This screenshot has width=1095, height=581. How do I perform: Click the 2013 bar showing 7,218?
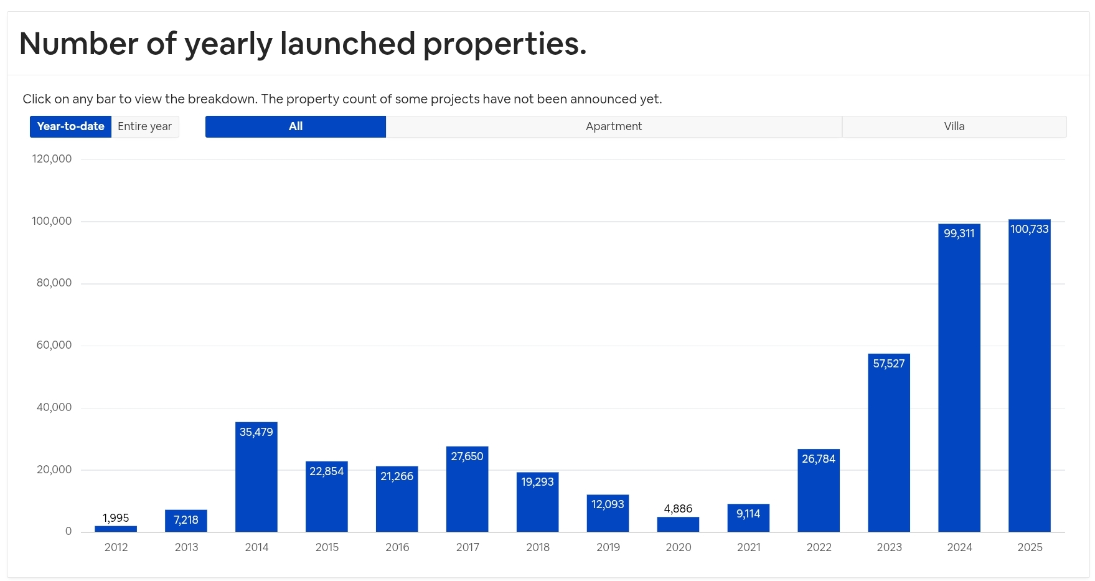[186, 520]
